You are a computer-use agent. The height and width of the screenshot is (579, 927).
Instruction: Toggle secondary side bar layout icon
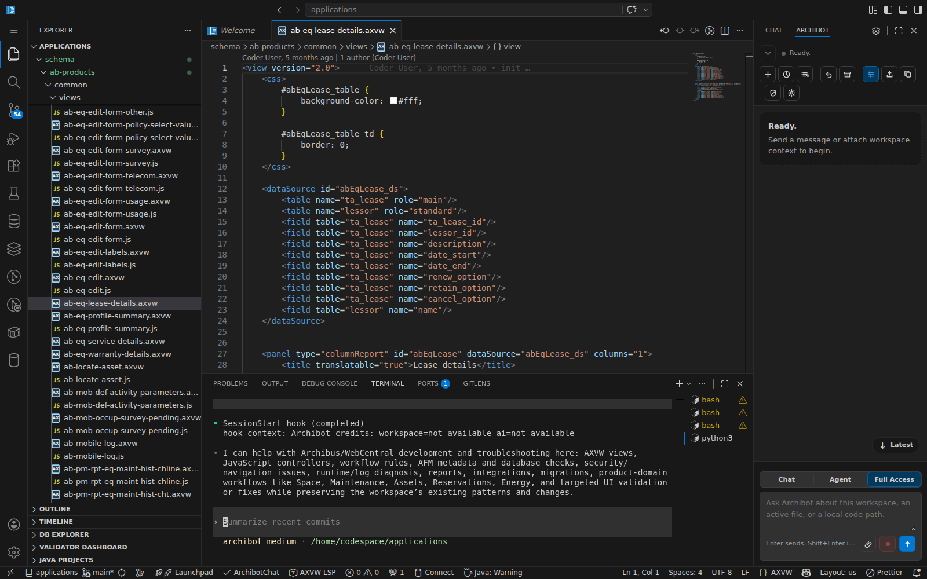[918, 10]
